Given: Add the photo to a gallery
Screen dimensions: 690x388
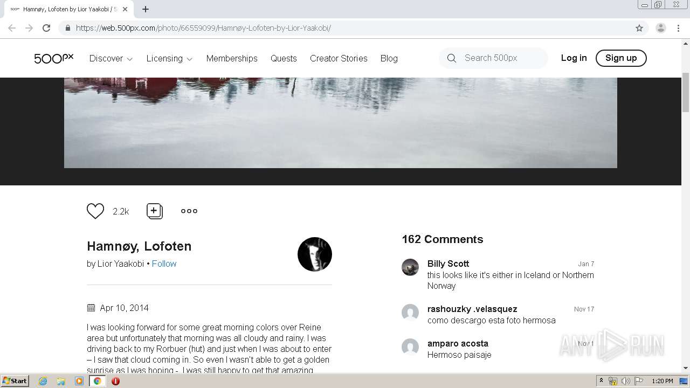Looking at the screenshot, I should [x=155, y=211].
